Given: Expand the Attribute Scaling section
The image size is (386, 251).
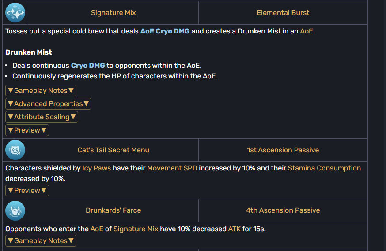Looking at the screenshot, I should pyautogui.click(x=42, y=117).
